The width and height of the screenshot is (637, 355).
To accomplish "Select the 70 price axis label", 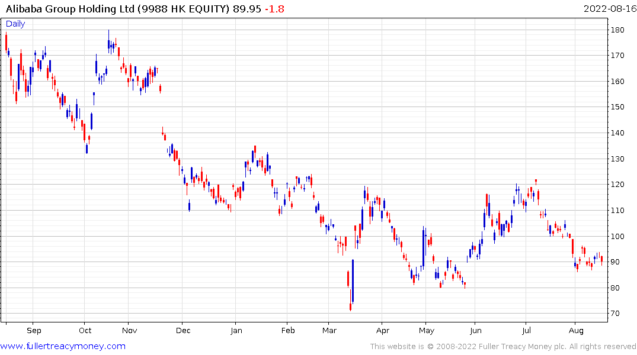I will pyautogui.click(x=615, y=314).
